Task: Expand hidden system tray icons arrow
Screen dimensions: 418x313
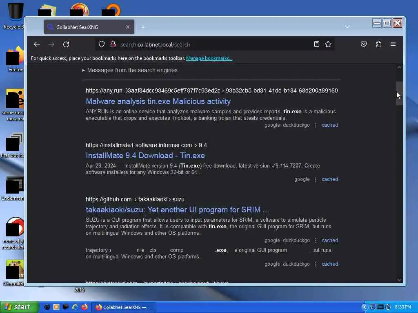Action: pos(364,307)
